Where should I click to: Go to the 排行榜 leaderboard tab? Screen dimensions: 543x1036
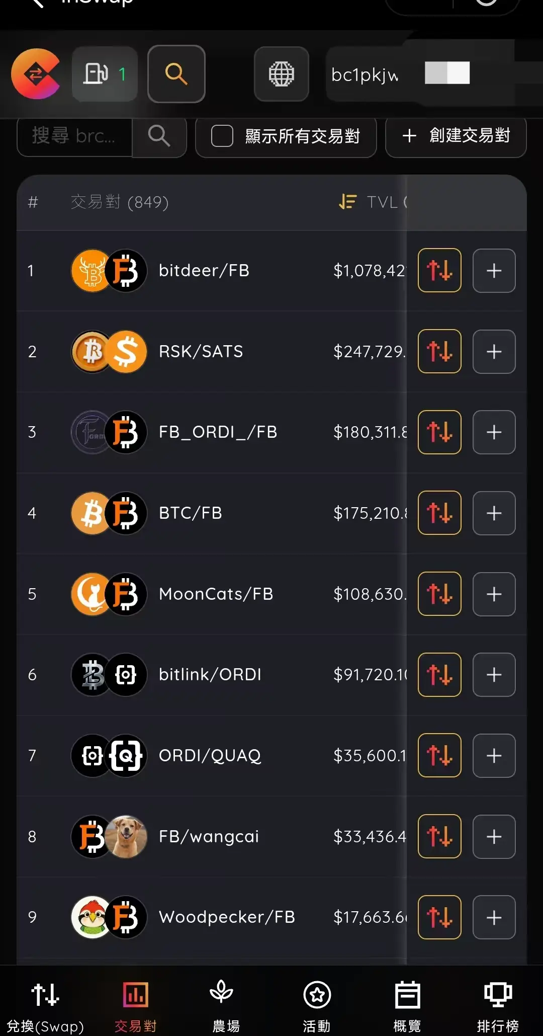tap(497, 1004)
